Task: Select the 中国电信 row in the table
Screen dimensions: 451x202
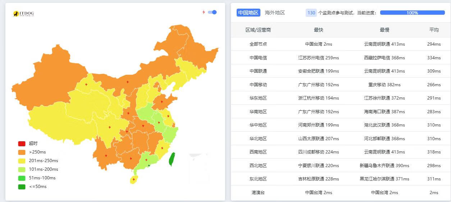Action: 258,58
